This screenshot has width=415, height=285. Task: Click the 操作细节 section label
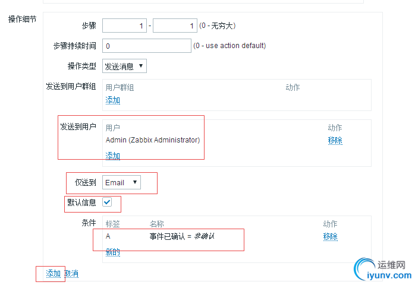click(x=23, y=20)
